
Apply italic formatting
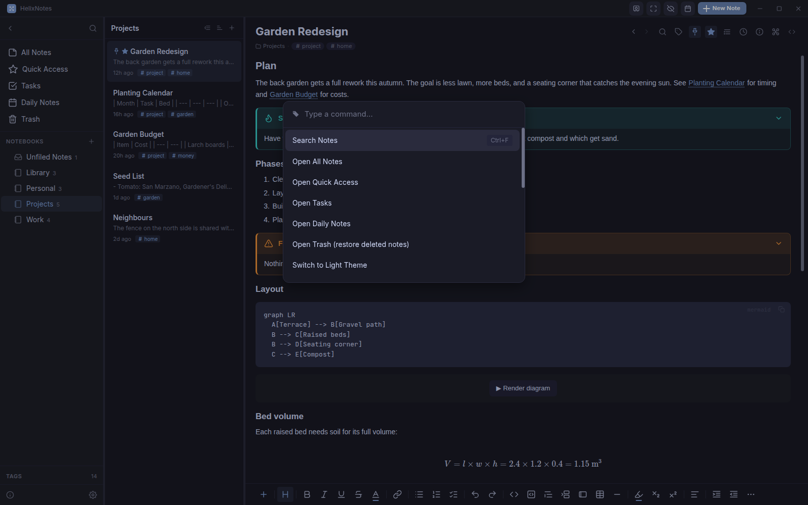[x=324, y=494]
